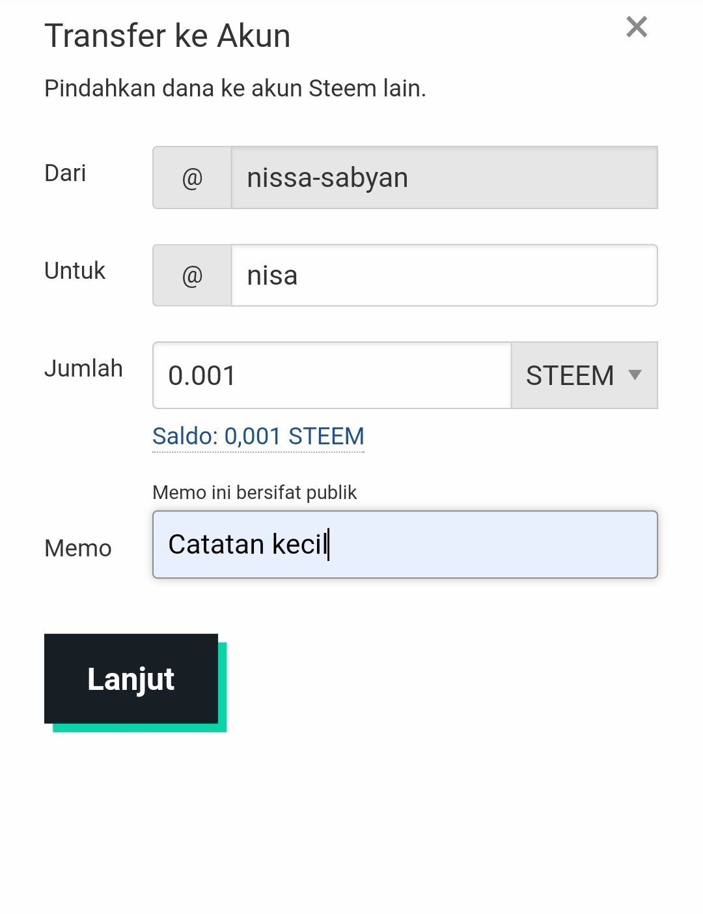Close the Transfer ke Akun dialog

coord(637,27)
